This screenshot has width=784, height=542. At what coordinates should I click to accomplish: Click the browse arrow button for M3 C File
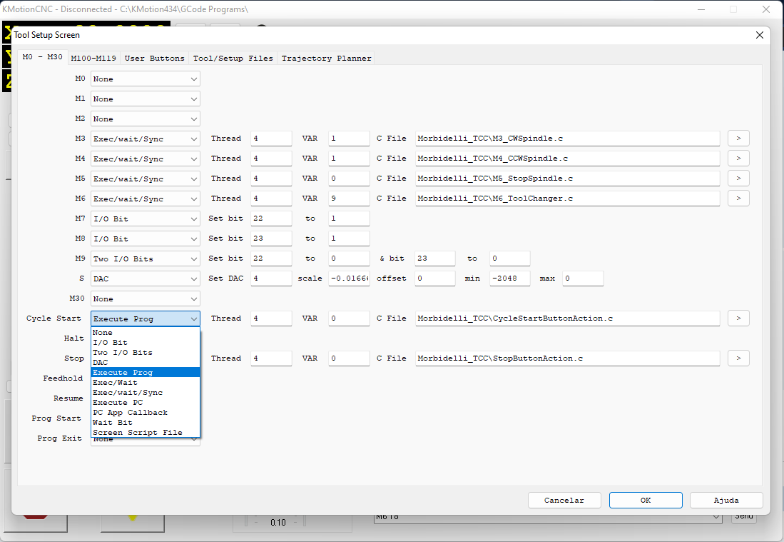click(x=738, y=139)
